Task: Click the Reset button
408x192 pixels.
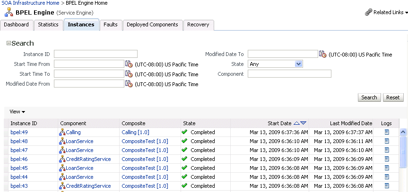Action: [393, 97]
